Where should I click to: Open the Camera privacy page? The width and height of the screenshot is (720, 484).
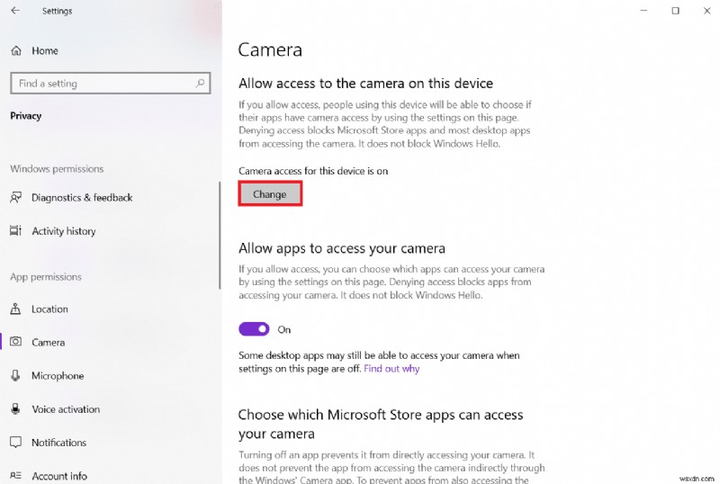(x=49, y=343)
